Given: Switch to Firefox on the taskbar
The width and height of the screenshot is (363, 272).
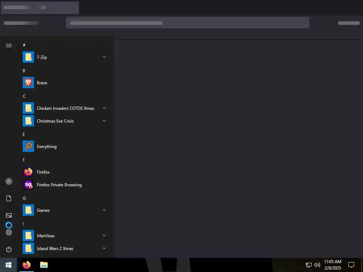Looking at the screenshot, I should coord(27,265).
